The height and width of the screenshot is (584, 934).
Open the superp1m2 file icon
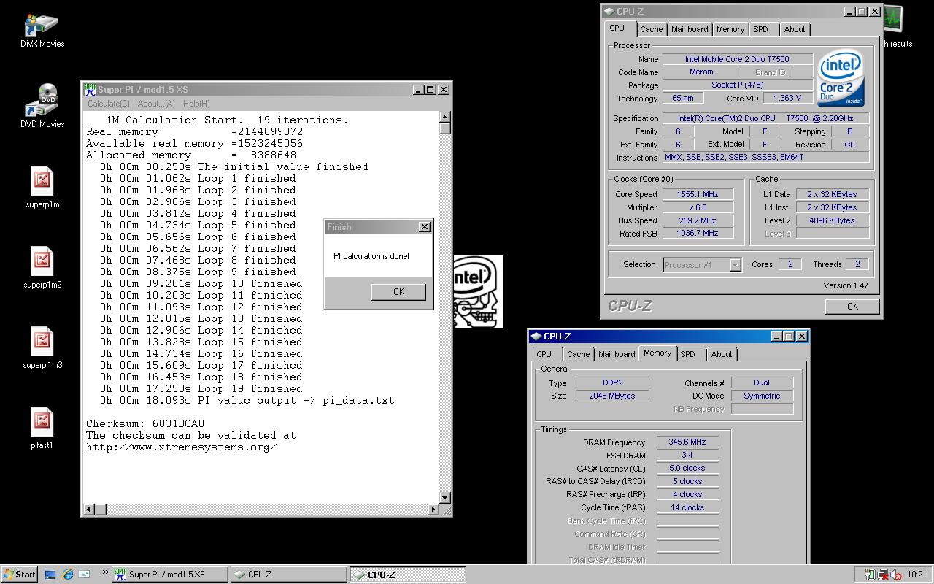(x=42, y=267)
